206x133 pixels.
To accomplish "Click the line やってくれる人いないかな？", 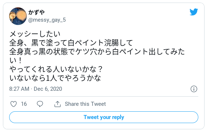I will pos(56,69).
